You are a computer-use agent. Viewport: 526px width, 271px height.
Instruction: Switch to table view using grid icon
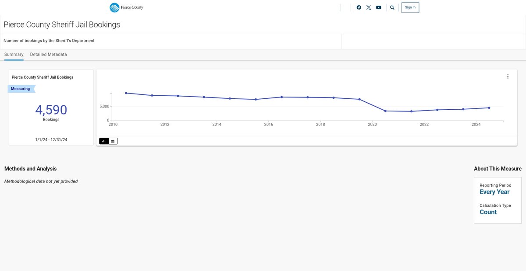[x=113, y=141]
